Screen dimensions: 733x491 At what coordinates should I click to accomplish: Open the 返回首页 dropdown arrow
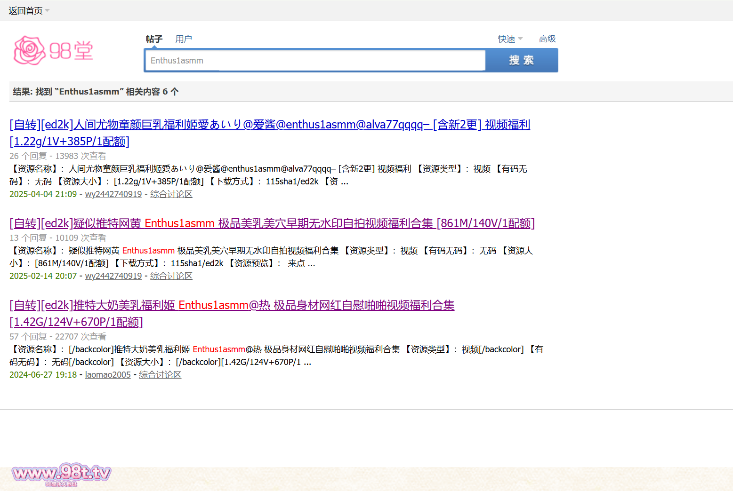(47, 10)
